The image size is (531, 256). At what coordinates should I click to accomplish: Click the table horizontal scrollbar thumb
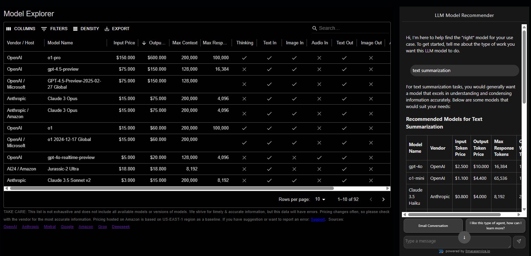pos(172,188)
